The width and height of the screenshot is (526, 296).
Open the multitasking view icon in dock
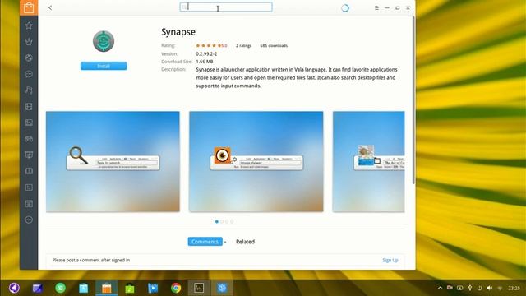[37, 288]
